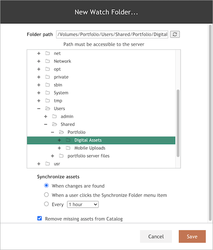The width and height of the screenshot is (213, 250).
Task: Select the System tree row label
Action: click(61, 93)
